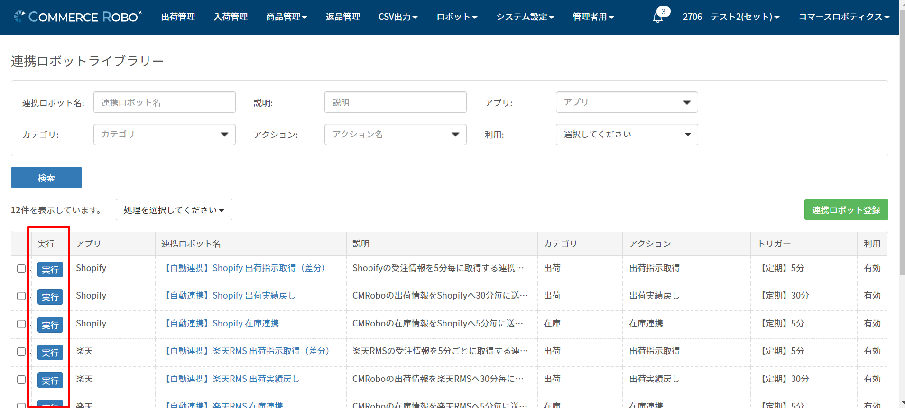Screen dimensions: 905x408
Task: Open the カテゴリ filter dropdown
Action: click(x=165, y=135)
